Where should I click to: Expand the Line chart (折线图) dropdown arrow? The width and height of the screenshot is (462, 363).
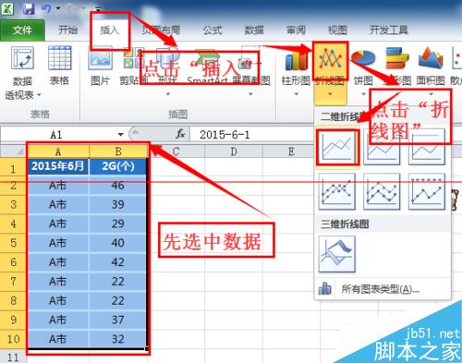click(x=330, y=94)
